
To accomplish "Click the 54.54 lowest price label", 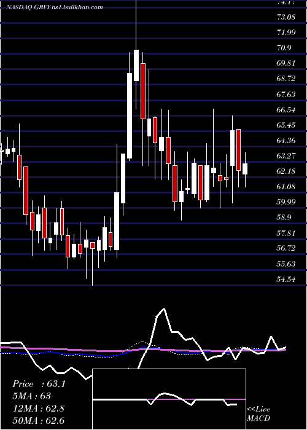I will point(286,279).
